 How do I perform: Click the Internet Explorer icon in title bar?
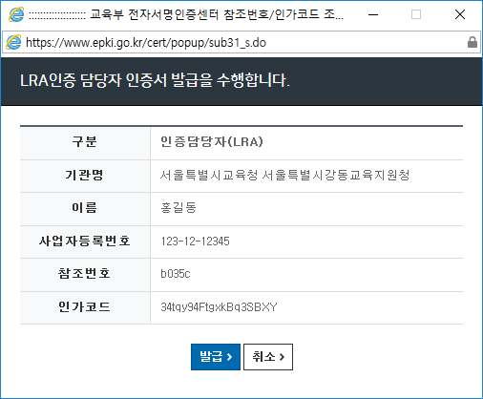16,14
